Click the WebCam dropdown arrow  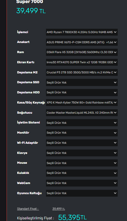pyautogui.click(x=115, y=183)
